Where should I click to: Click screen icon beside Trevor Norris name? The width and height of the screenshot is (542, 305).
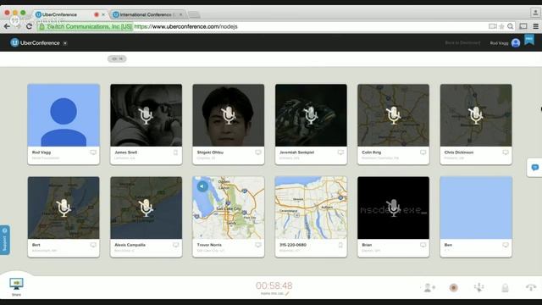point(258,245)
